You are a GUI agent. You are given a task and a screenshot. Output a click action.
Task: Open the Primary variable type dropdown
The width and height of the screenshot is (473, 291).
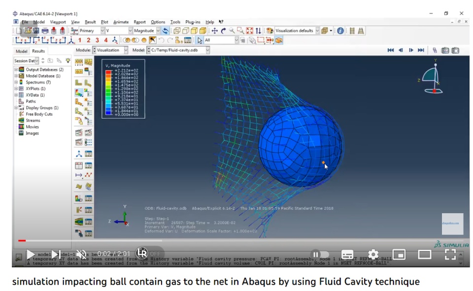tap(92, 31)
